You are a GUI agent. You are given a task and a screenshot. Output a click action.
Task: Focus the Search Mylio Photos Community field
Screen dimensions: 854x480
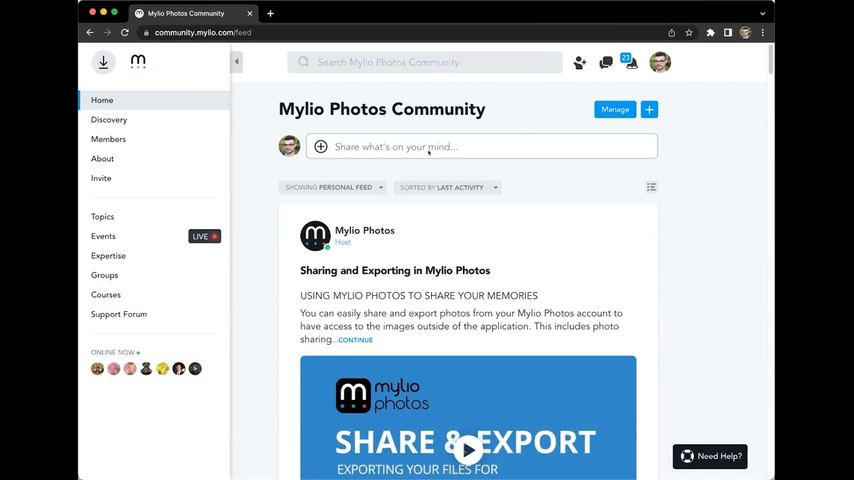pos(425,62)
